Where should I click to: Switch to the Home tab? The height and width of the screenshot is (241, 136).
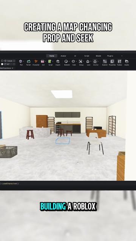click(x=52, y=56)
